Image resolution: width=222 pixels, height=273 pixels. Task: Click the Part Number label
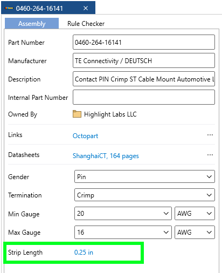pos(26,43)
